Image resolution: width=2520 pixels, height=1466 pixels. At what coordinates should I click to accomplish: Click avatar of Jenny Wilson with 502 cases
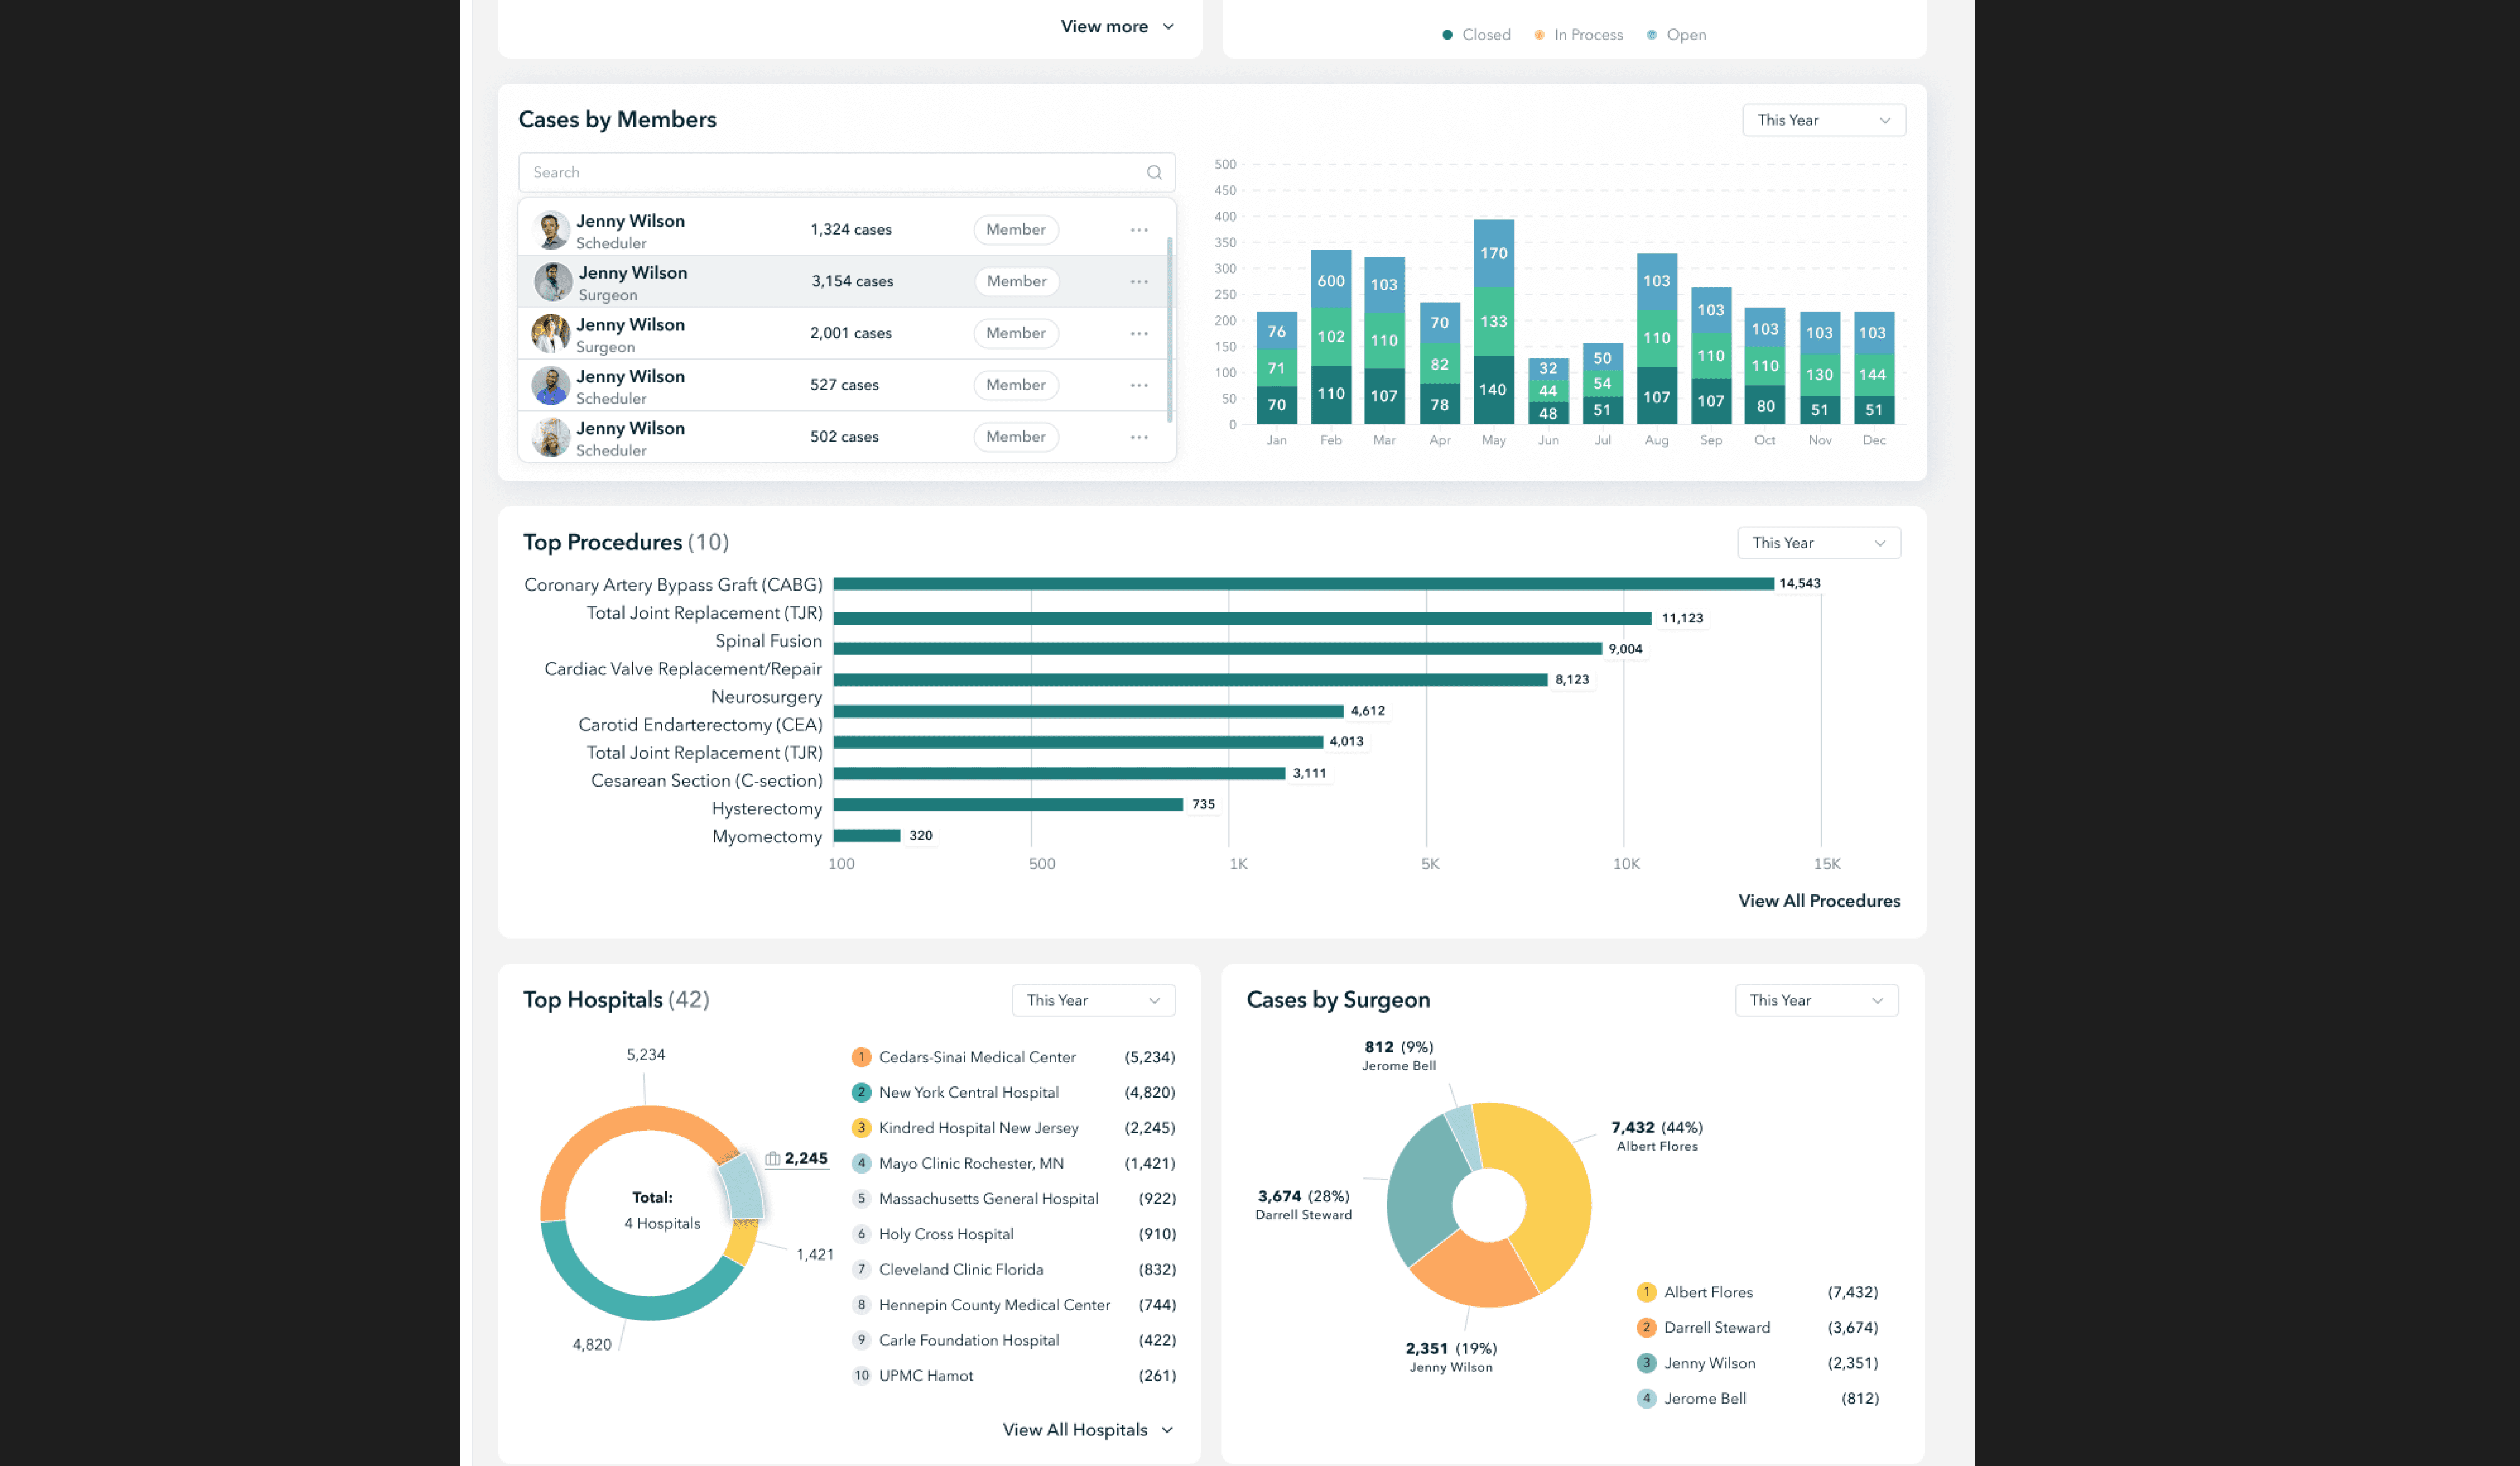point(551,438)
